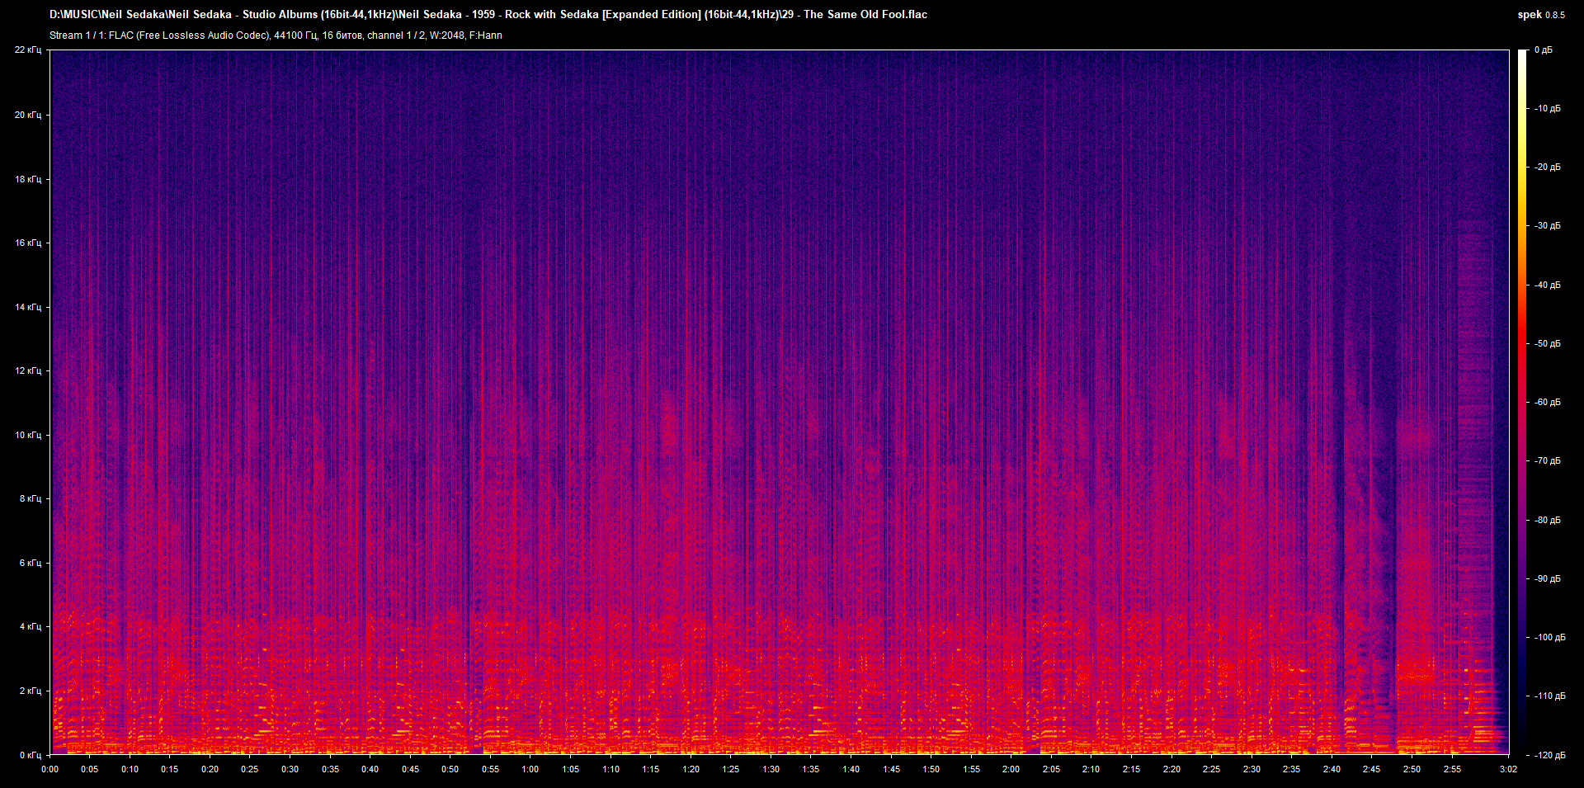Click the 1:30 time axis label
The height and width of the screenshot is (788, 1584).
click(771, 769)
